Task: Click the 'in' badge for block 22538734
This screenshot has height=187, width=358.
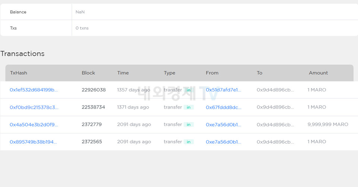Action: pyautogui.click(x=188, y=107)
